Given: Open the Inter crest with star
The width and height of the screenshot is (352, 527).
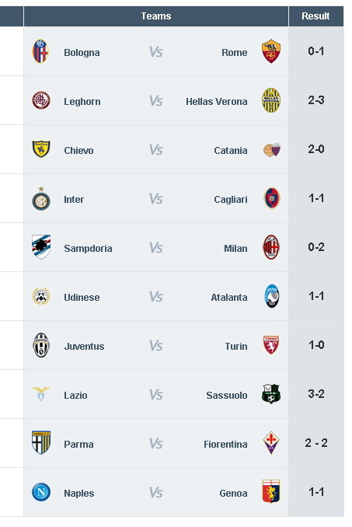Looking at the screenshot, I should (x=41, y=199).
